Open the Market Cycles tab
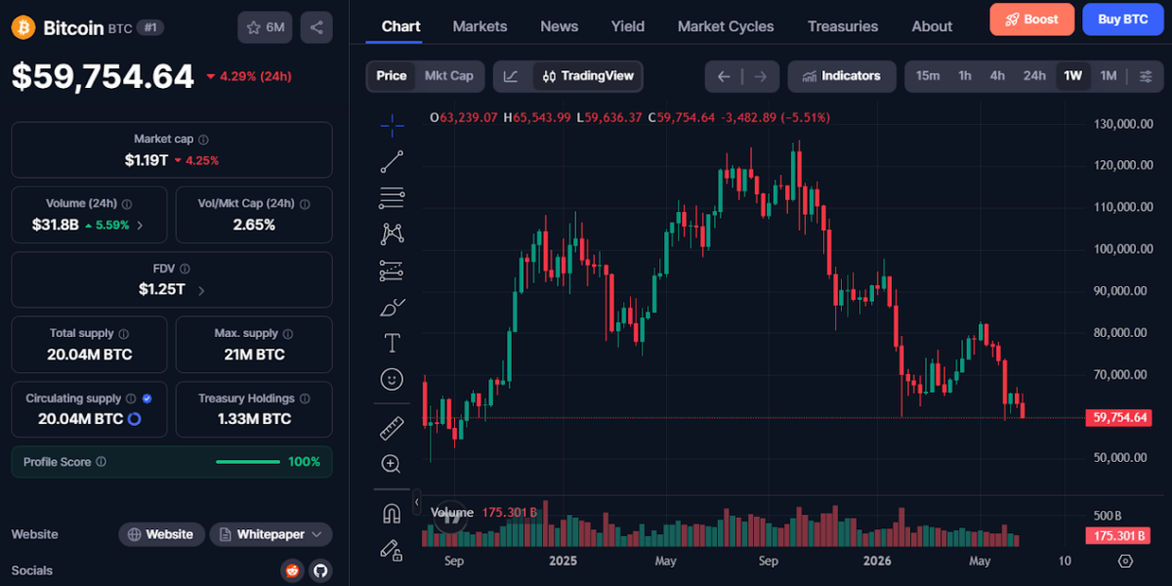 coord(726,26)
